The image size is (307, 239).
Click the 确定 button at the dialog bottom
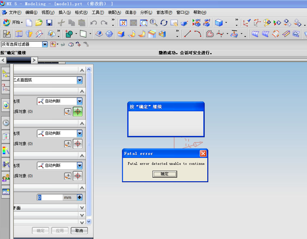tap(41, 230)
